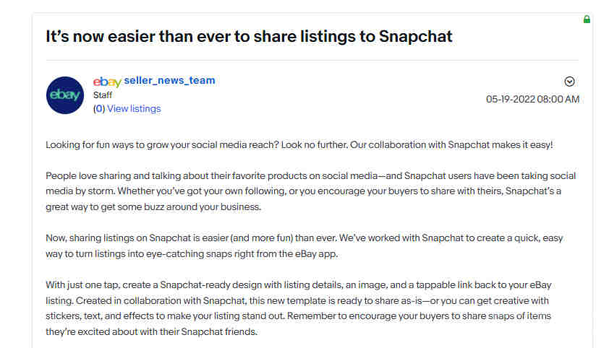Expand the post options dropdown arrow
Image resolution: width=609 pixels, height=348 pixels.
click(569, 82)
